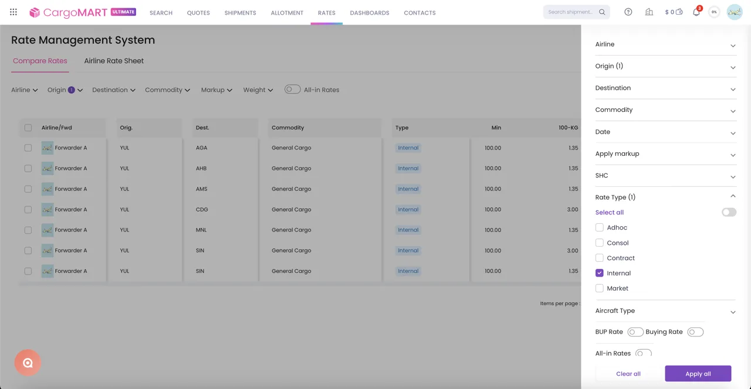Click the search magnifier icon

pyautogui.click(x=602, y=12)
